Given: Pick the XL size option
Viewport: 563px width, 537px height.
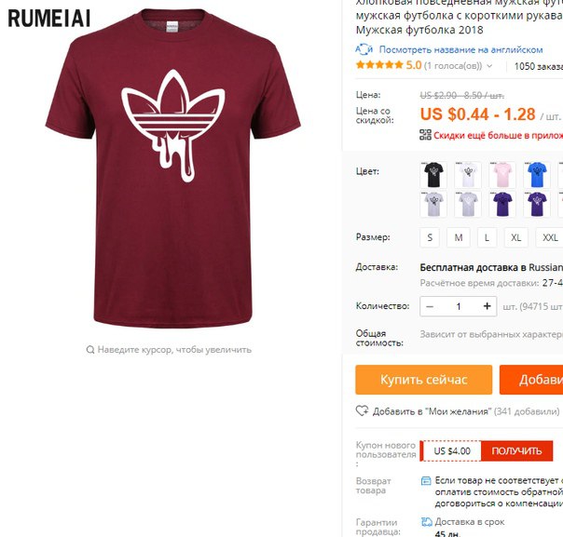Looking at the screenshot, I should pos(516,237).
